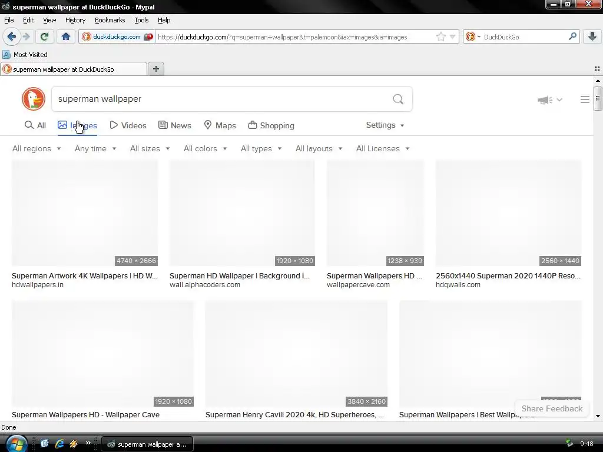Expand the All types filter
The width and height of the screenshot is (603, 452).
tap(261, 148)
